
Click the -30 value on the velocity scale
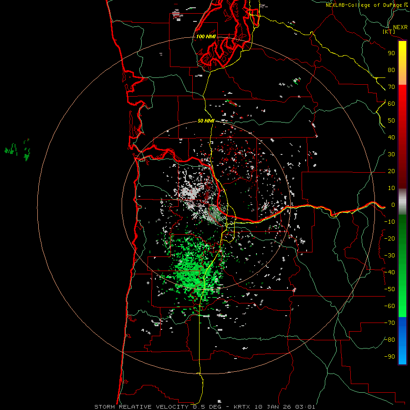pyautogui.click(x=389, y=256)
